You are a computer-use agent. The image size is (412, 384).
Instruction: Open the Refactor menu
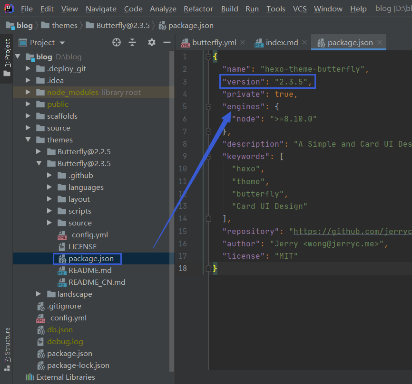coord(198,9)
